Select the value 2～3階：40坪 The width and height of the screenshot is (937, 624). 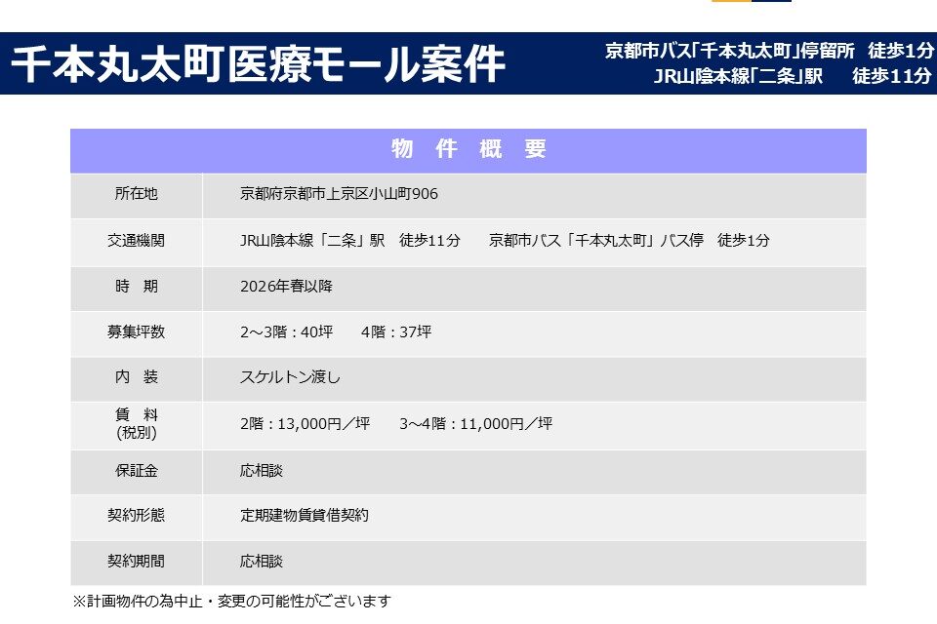point(286,332)
